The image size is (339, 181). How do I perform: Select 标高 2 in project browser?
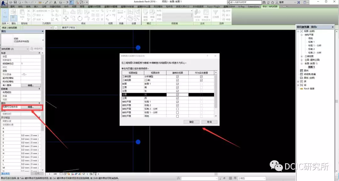[x=311, y=49]
